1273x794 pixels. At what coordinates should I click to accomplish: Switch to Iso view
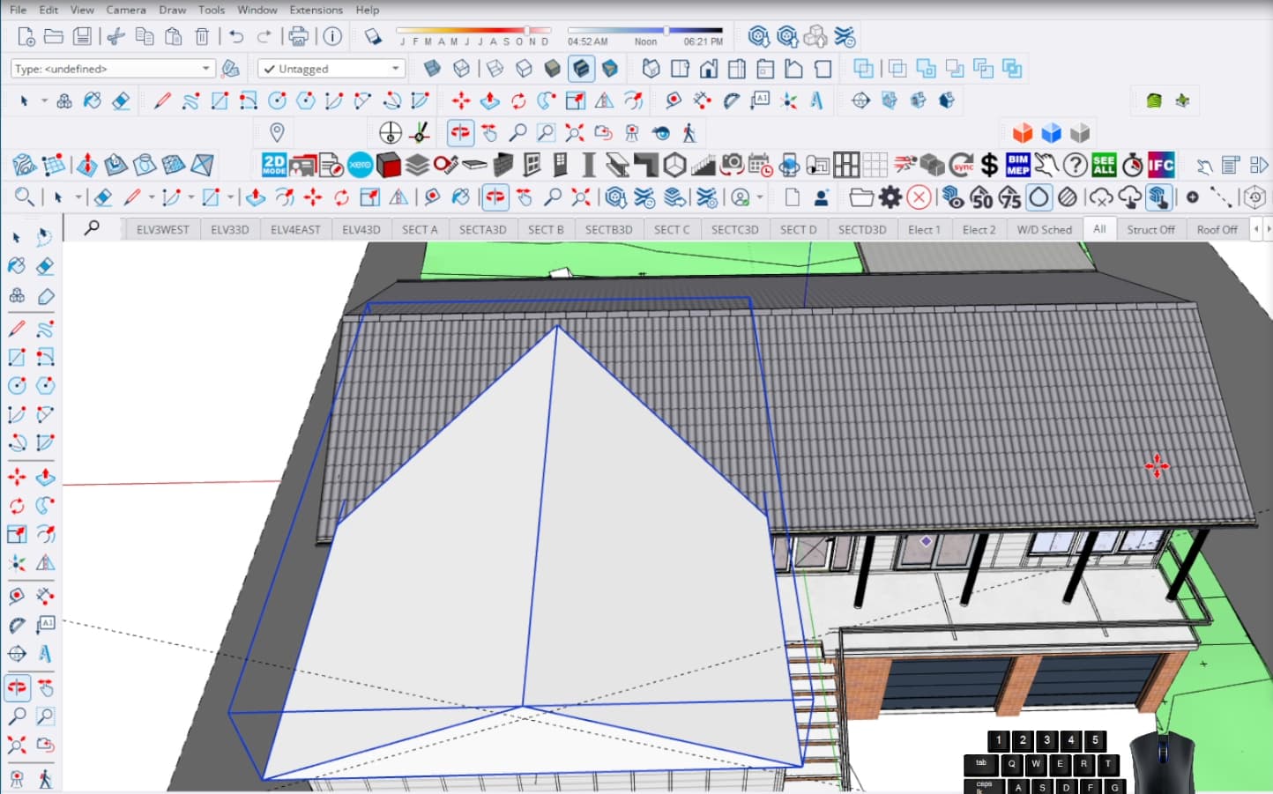pos(651,69)
